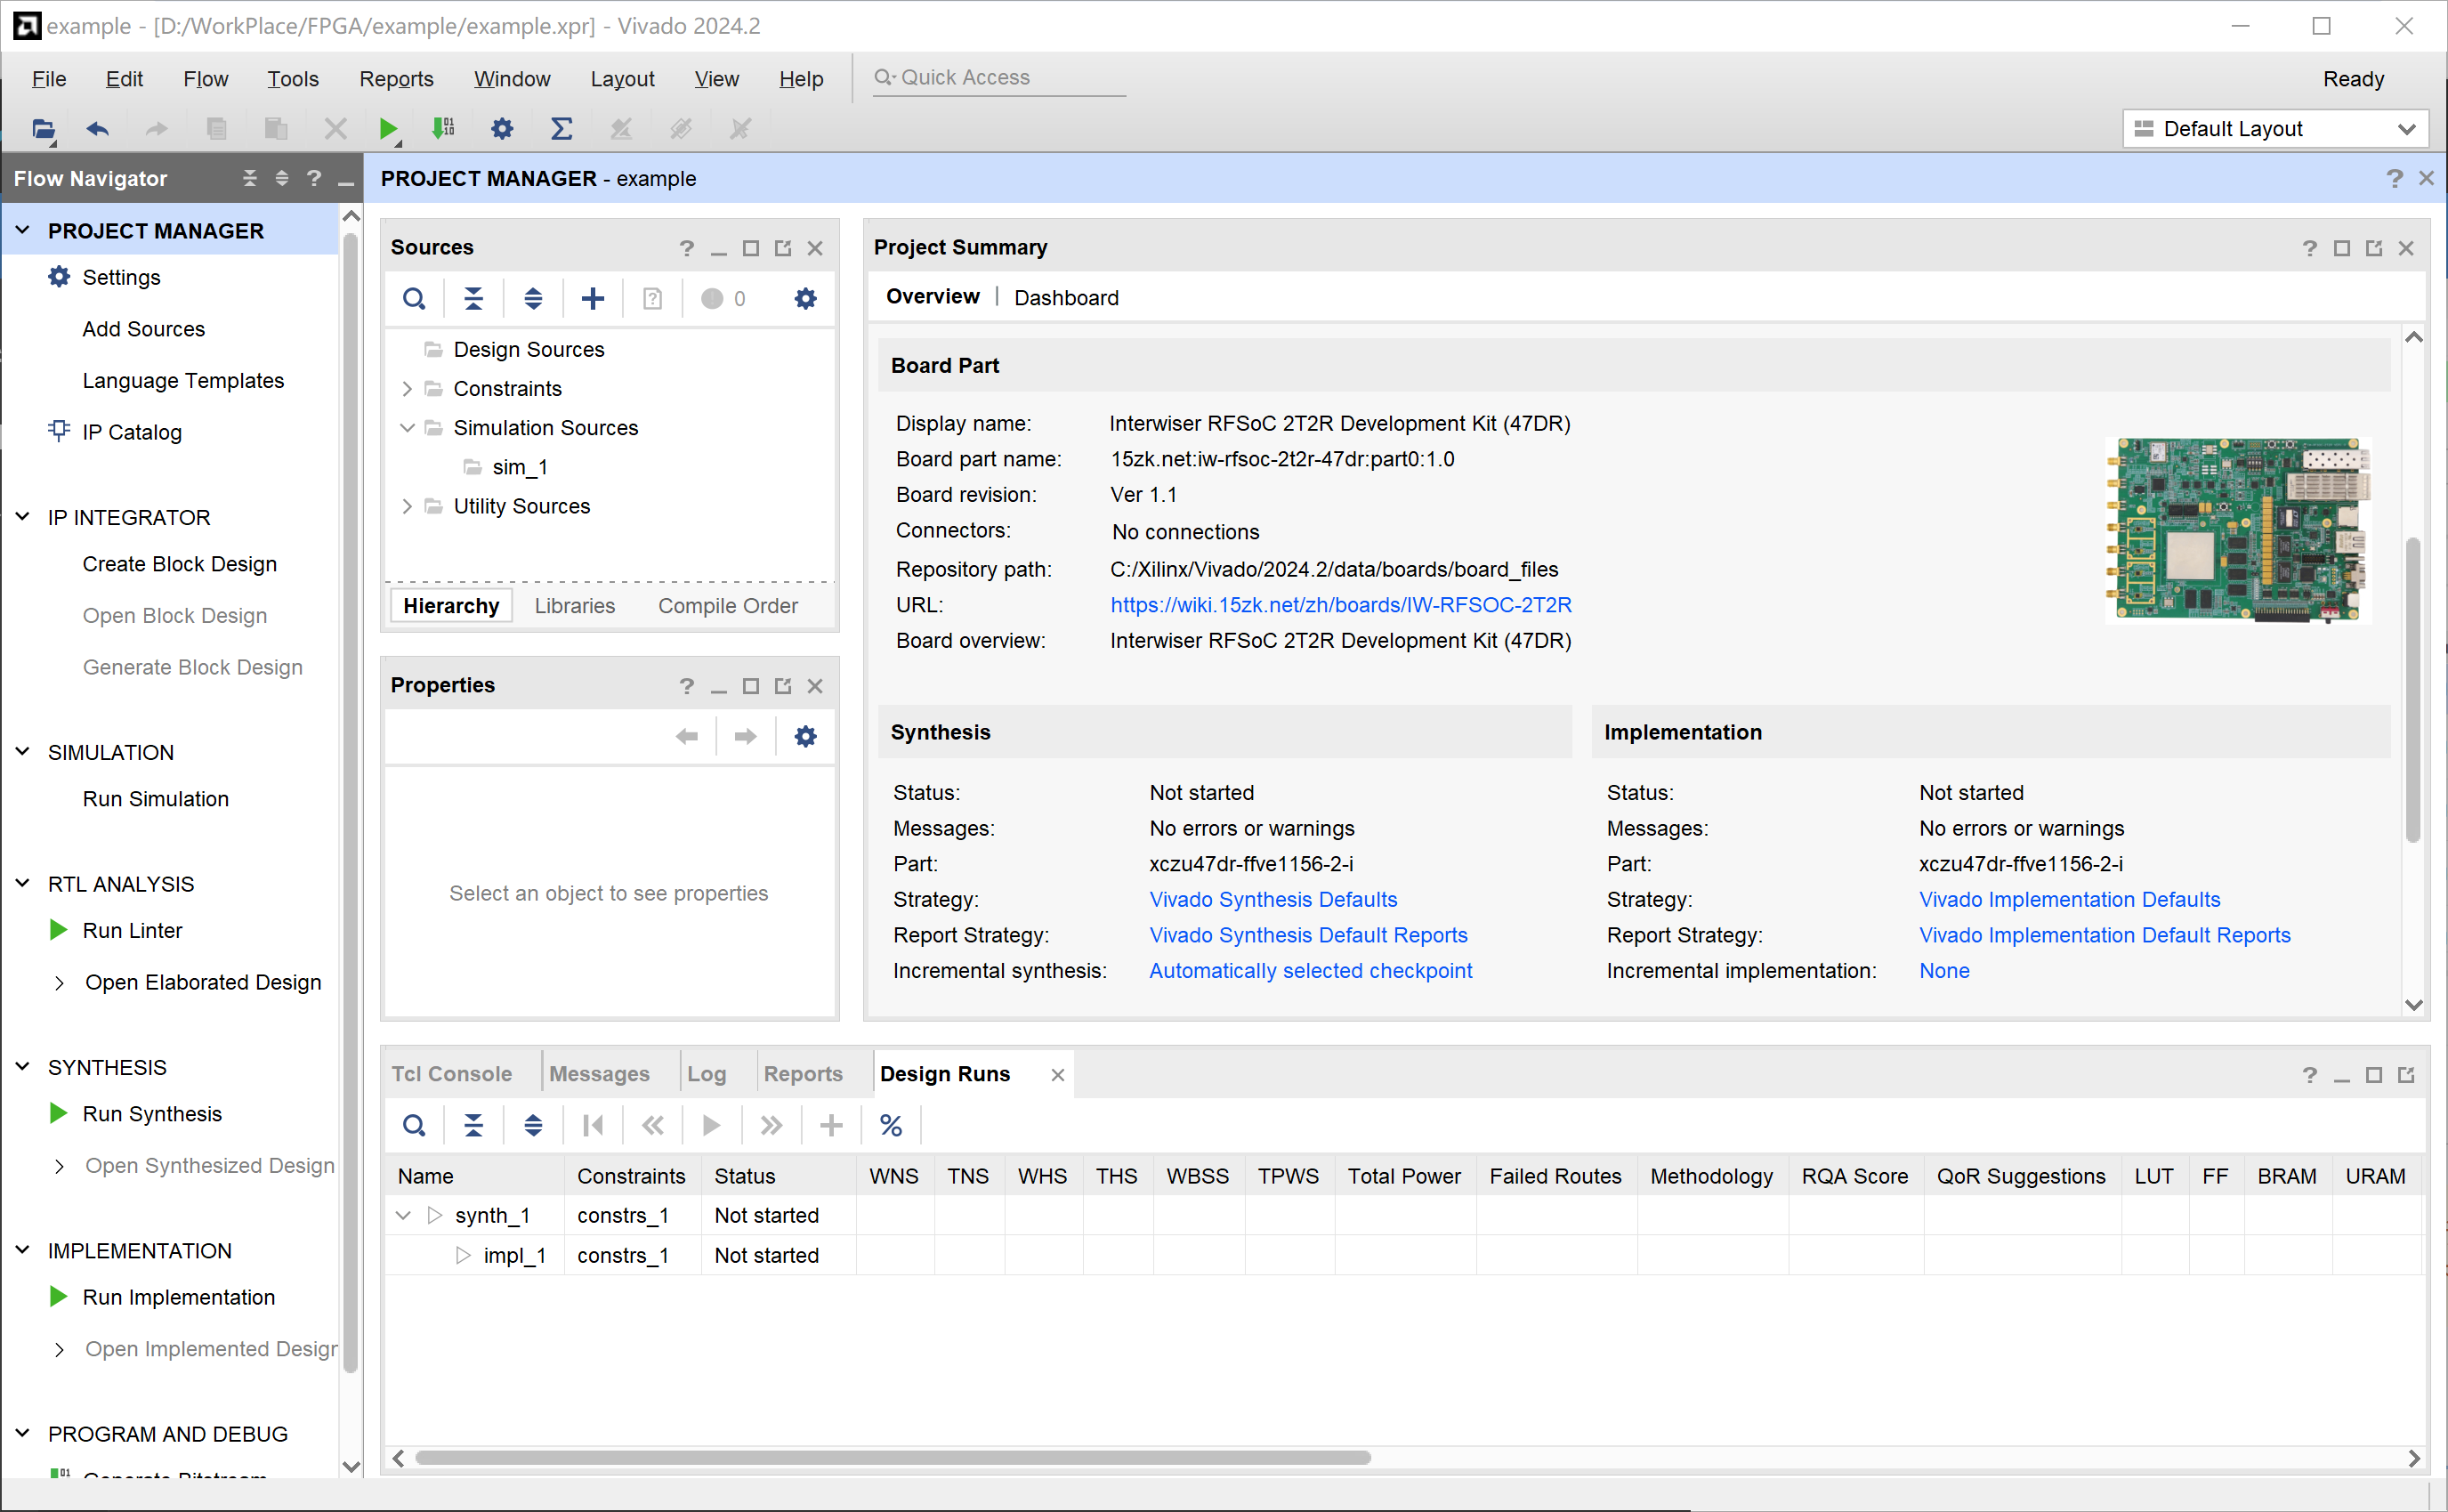Click Run Synthesis in Flow Navigator
The image size is (2448, 1512).
(x=152, y=1114)
